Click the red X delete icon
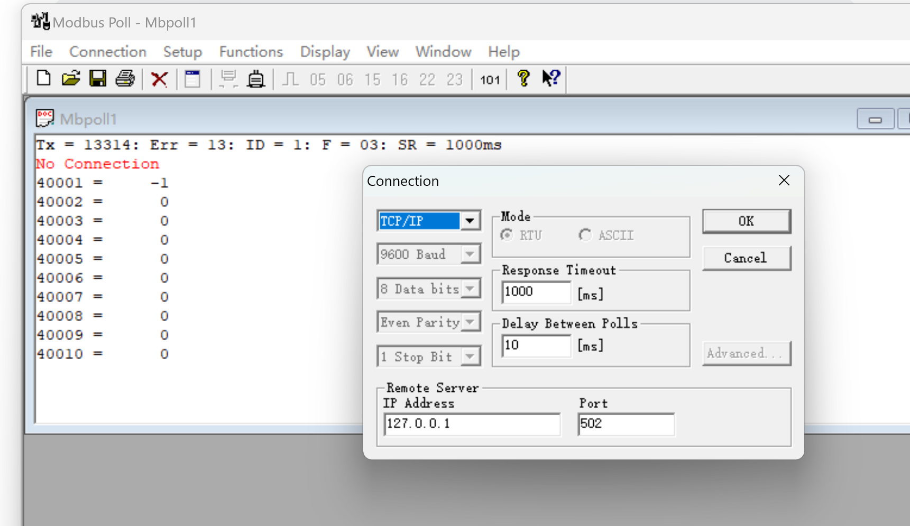The width and height of the screenshot is (910, 526). [x=159, y=79]
